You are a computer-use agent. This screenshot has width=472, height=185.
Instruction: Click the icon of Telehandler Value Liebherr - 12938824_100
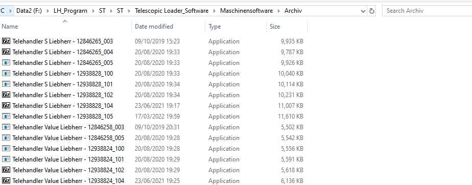pos(6,149)
